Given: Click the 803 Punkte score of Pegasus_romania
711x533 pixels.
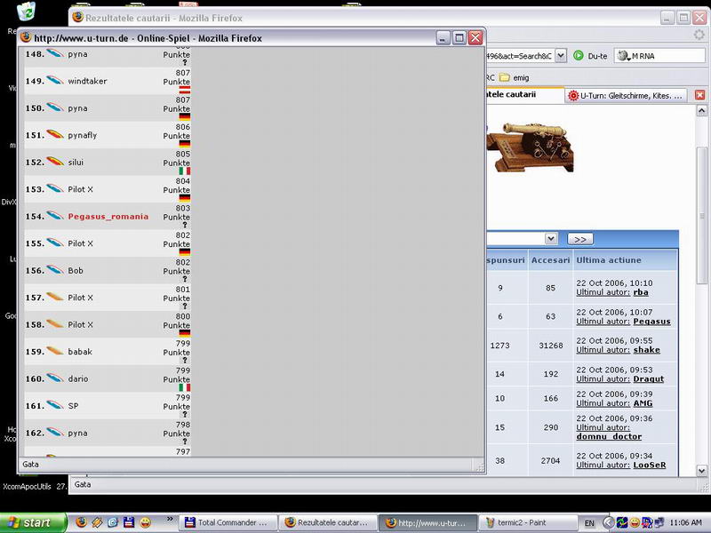Looking at the screenshot, I should [x=177, y=212].
